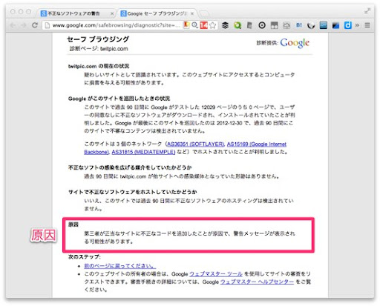The image size is (380, 306).
Task: Click the browser forward arrow
Action: (x=24, y=25)
